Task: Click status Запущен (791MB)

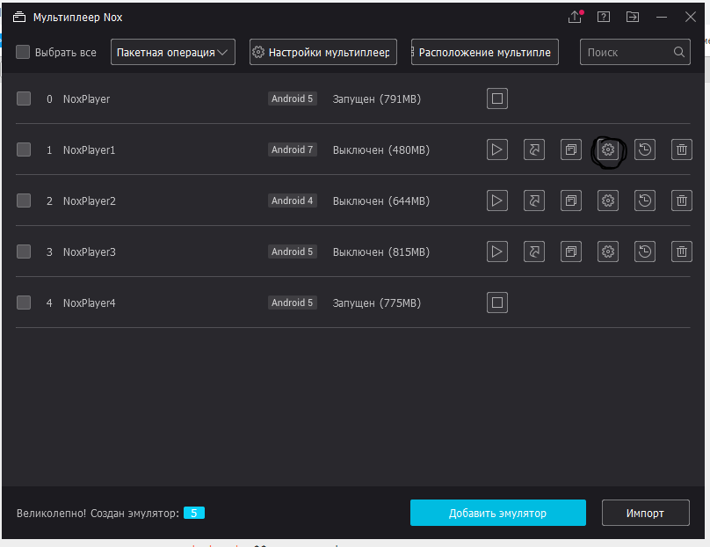Action: [377, 98]
